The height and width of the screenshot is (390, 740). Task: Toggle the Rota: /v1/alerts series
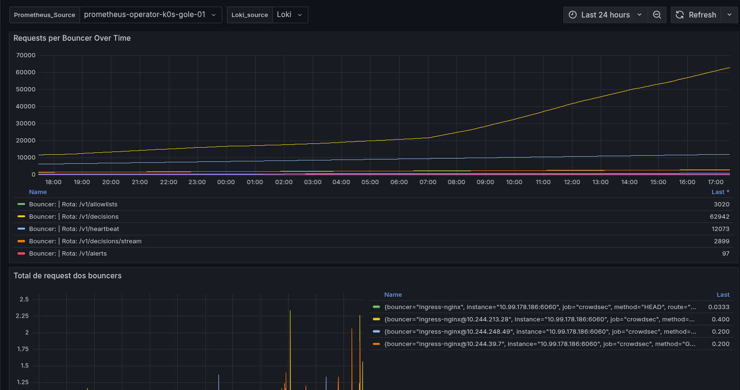pyautogui.click(x=68, y=254)
